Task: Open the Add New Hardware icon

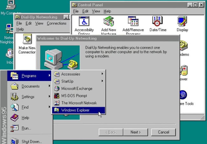Action: pos(108,21)
